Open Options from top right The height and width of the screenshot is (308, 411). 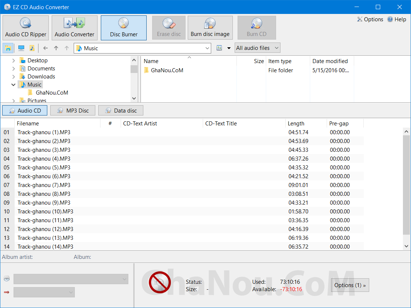pyautogui.click(x=370, y=19)
